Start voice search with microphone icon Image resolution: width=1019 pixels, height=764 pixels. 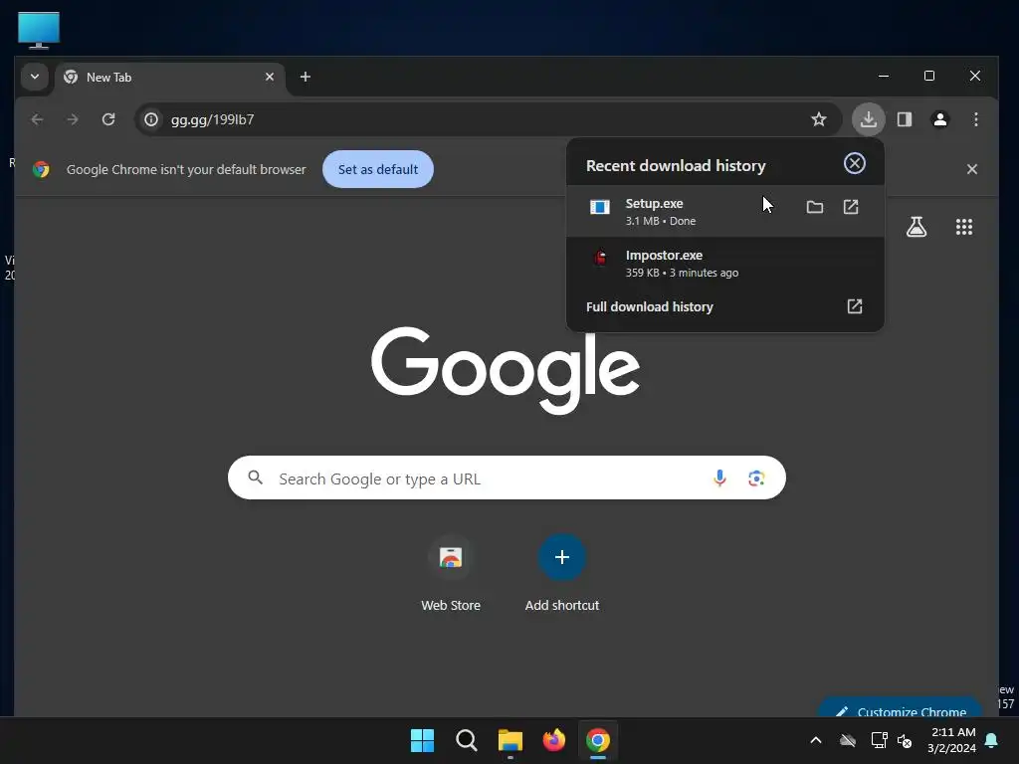719,478
